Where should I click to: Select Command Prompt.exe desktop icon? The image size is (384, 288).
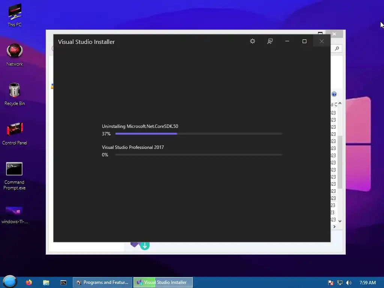point(15,176)
